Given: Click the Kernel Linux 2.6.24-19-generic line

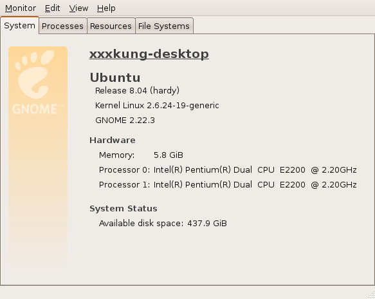Looking at the screenshot, I should (x=157, y=106).
